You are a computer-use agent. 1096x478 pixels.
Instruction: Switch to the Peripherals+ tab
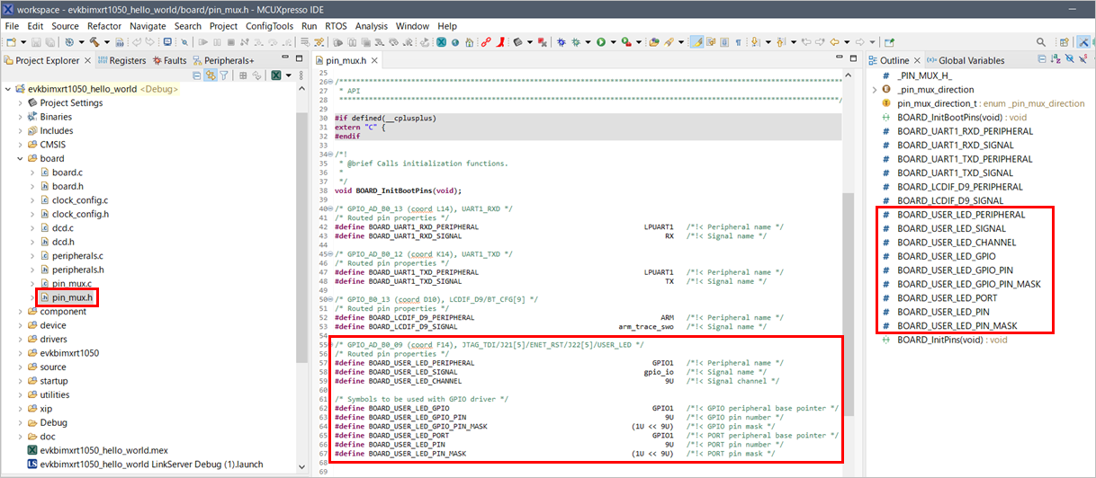(x=223, y=60)
